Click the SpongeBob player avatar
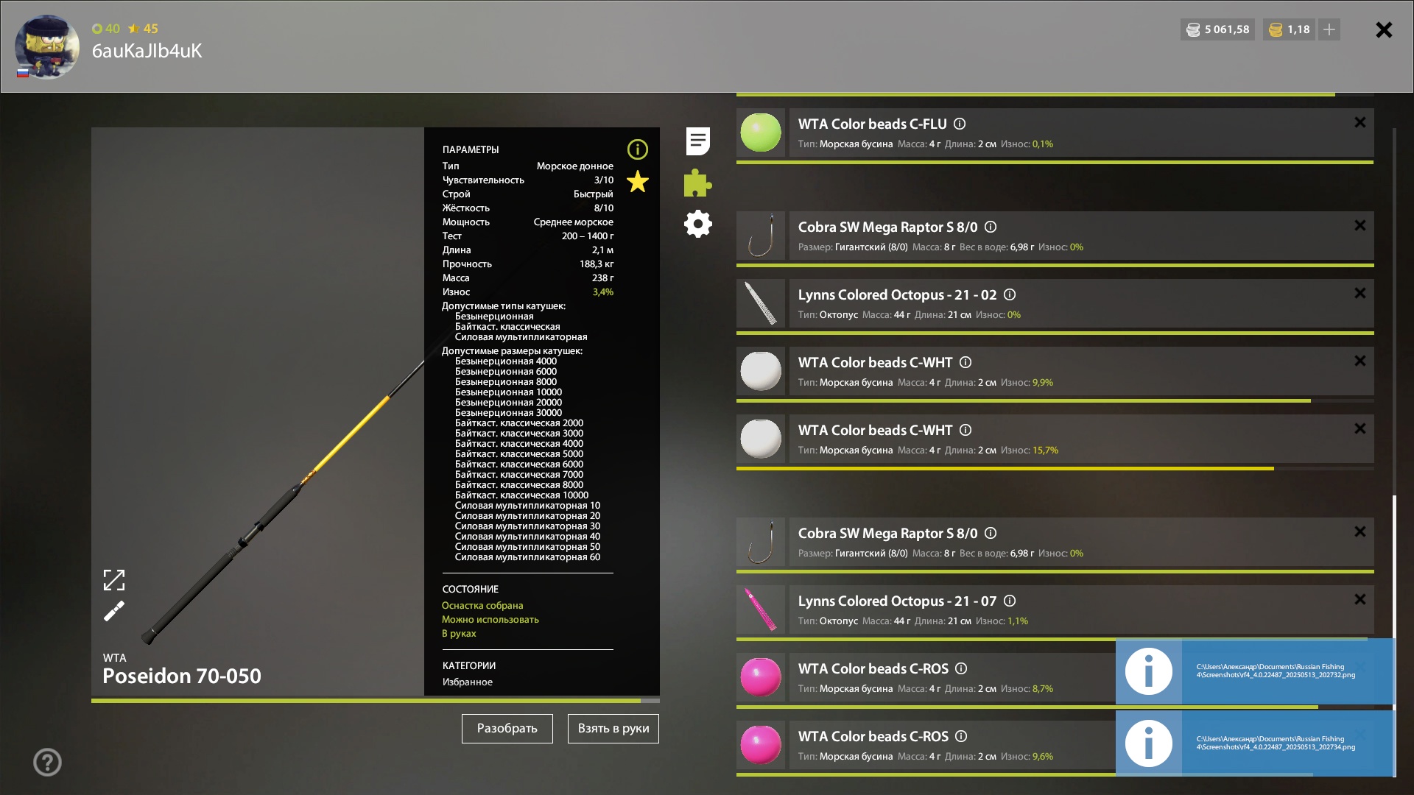This screenshot has height=795, width=1414. (x=47, y=46)
